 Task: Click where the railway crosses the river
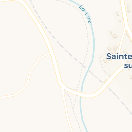click(88, 70)
